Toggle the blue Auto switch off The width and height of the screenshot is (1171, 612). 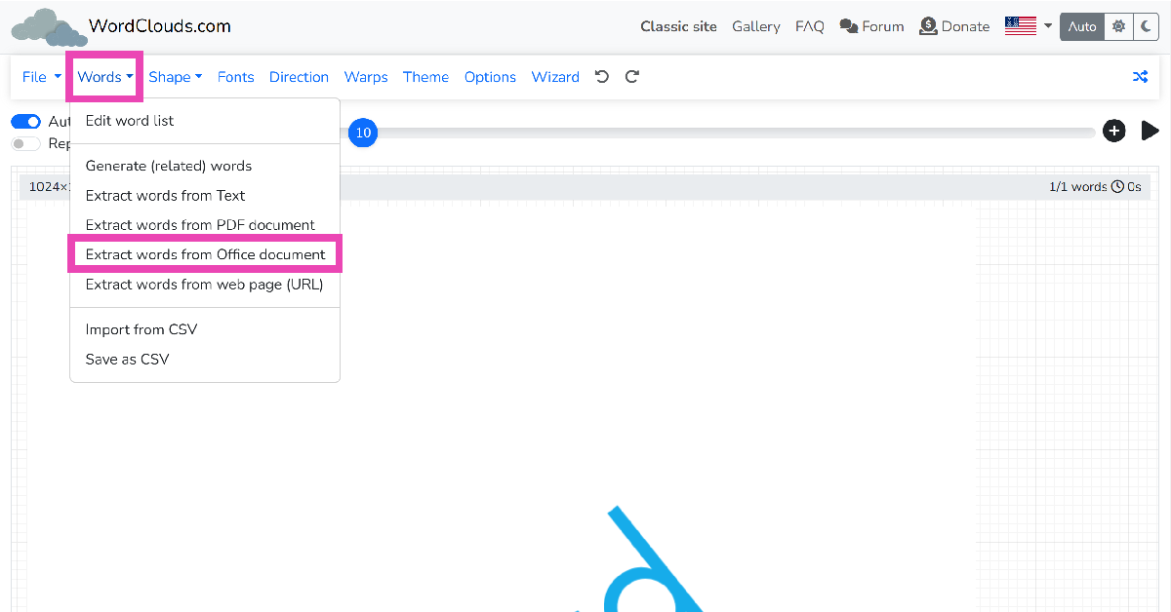(x=25, y=122)
